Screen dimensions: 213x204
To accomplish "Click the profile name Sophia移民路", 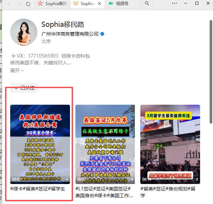I will click(63, 24).
